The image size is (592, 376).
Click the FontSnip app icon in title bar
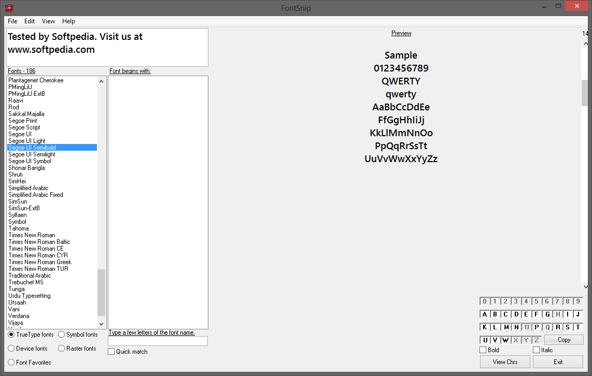click(x=9, y=8)
